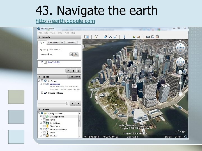Click the 3D Buildings layer icon
Screen dimensions: 202x151
click(47, 123)
